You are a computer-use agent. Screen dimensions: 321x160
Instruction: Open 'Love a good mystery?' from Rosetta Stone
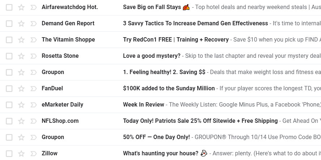[151, 56]
